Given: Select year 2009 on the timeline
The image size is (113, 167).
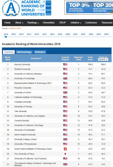Looking at the screenshot, I should coord(60,34).
